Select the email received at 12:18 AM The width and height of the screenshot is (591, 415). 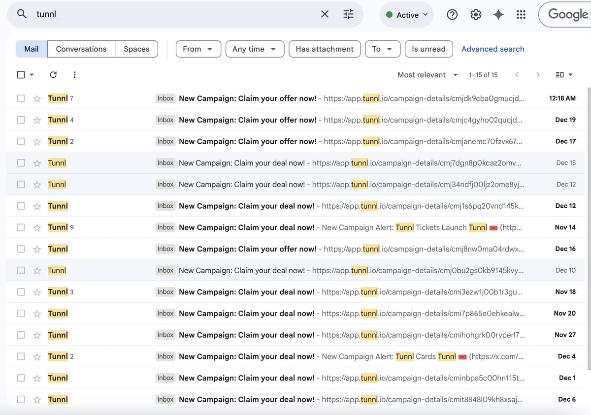[x=21, y=98]
